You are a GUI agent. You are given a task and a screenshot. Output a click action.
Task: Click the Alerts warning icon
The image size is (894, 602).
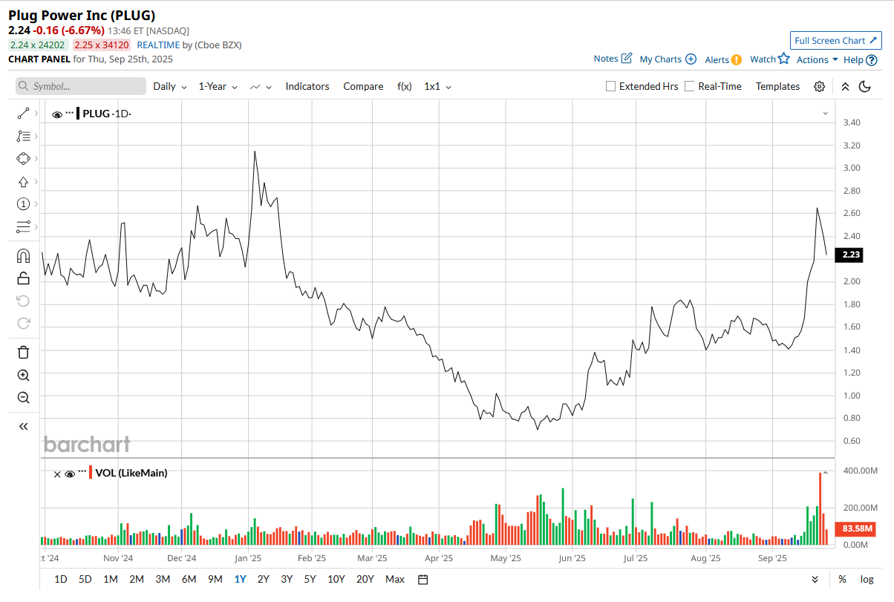point(737,59)
